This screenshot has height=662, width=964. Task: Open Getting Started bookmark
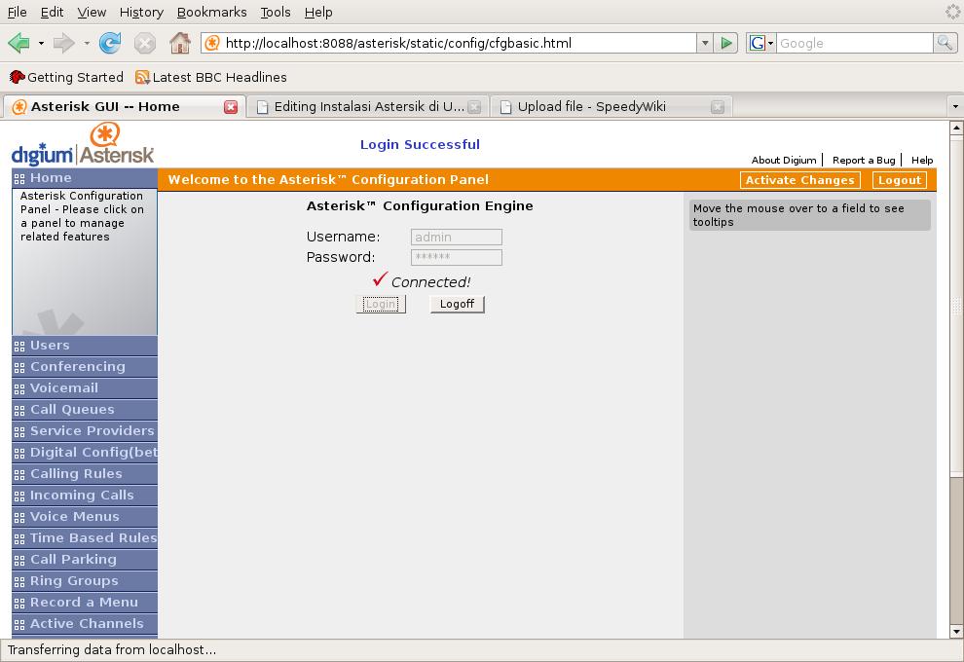[66, 77]
